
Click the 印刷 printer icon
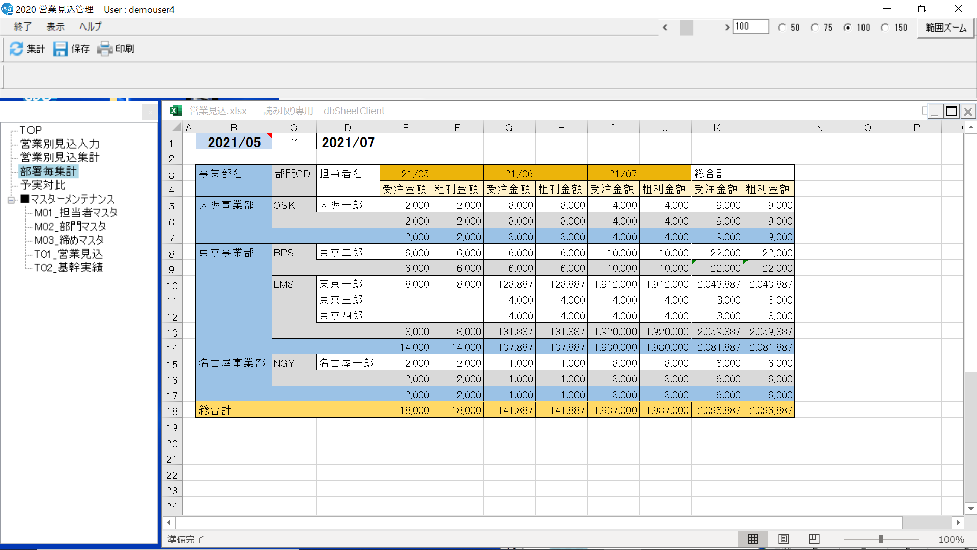105,49
